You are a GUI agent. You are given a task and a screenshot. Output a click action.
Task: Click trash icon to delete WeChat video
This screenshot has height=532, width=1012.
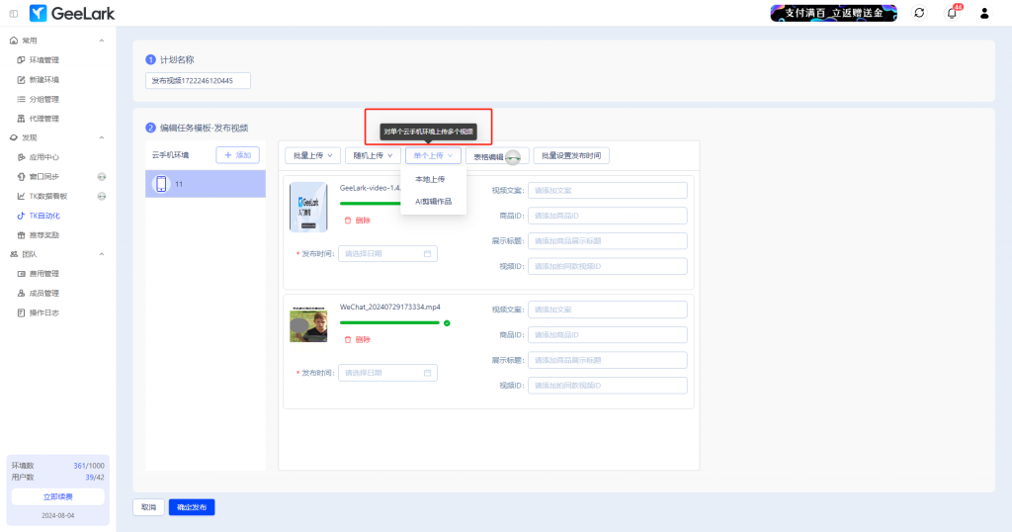pos(348,339)
